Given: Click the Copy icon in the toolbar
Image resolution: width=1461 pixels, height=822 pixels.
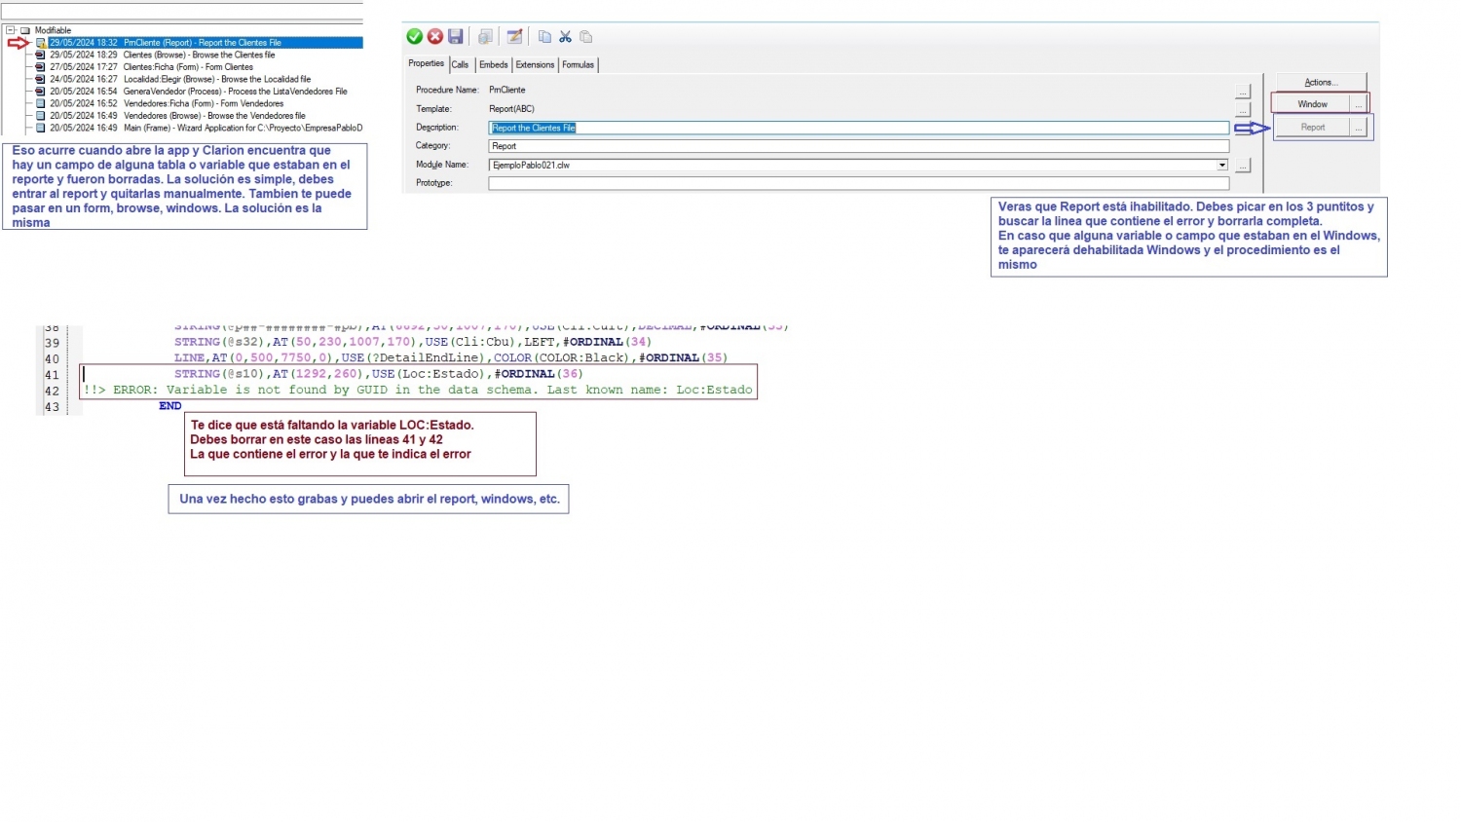Looking at the screenshot, I should (x=544, y=37).
